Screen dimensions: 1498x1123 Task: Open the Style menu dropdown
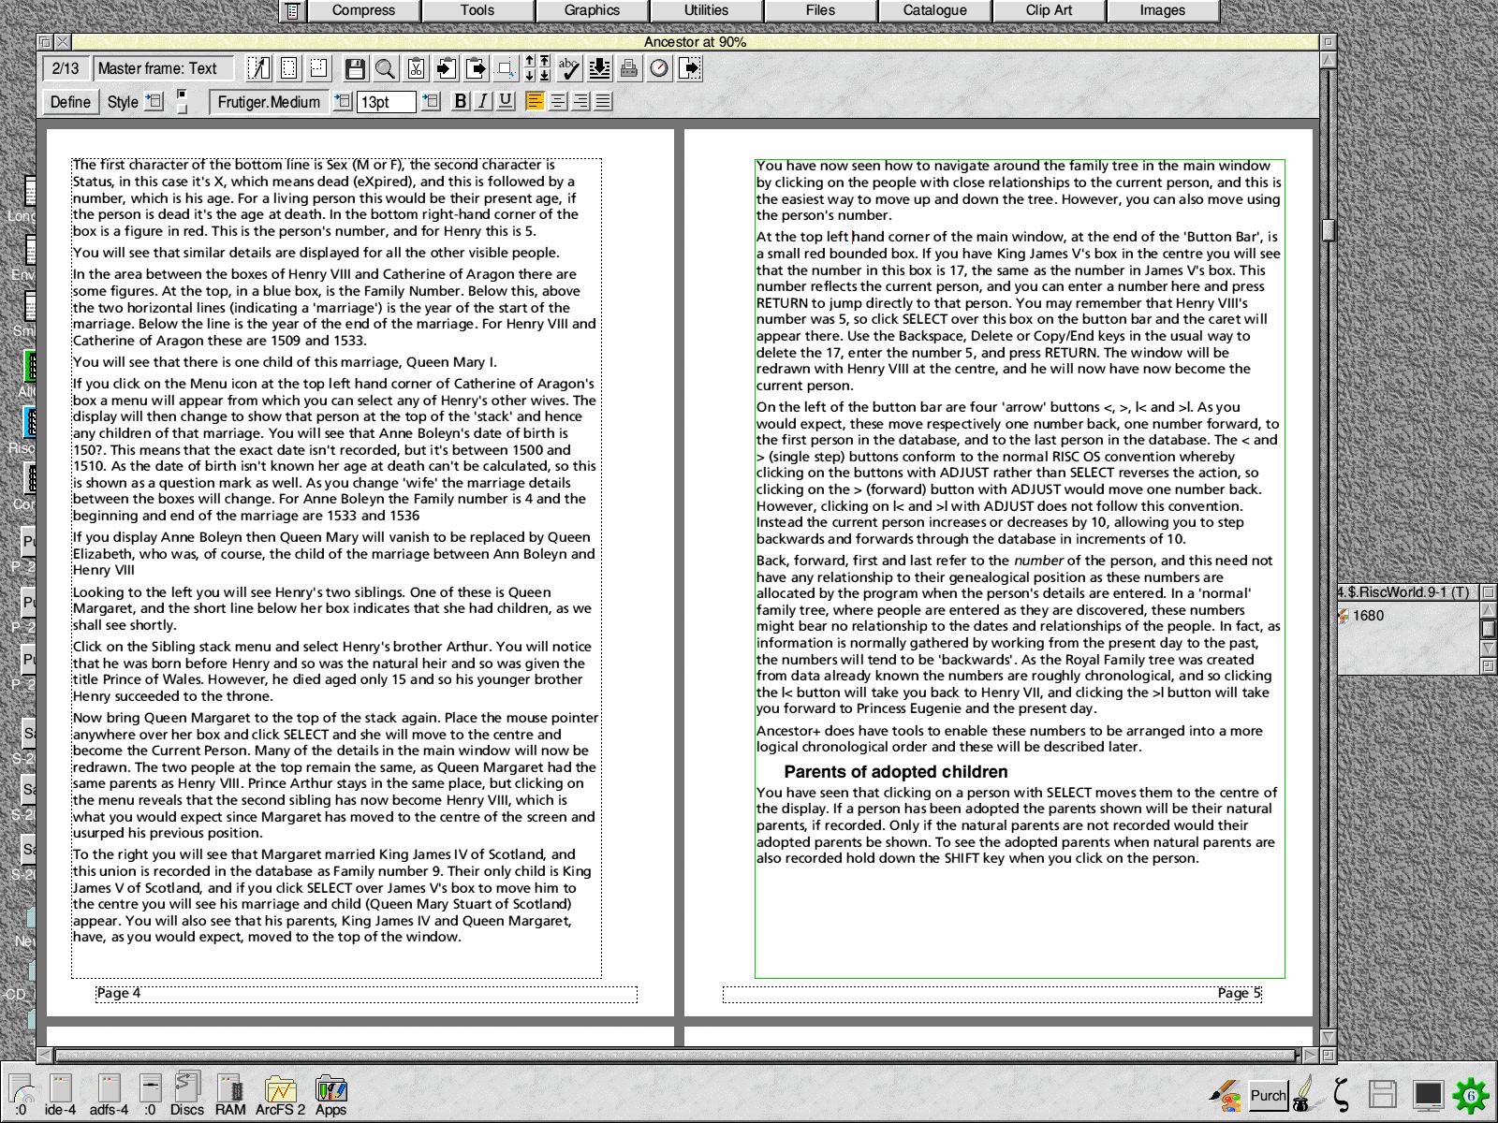tap(155, 101)
